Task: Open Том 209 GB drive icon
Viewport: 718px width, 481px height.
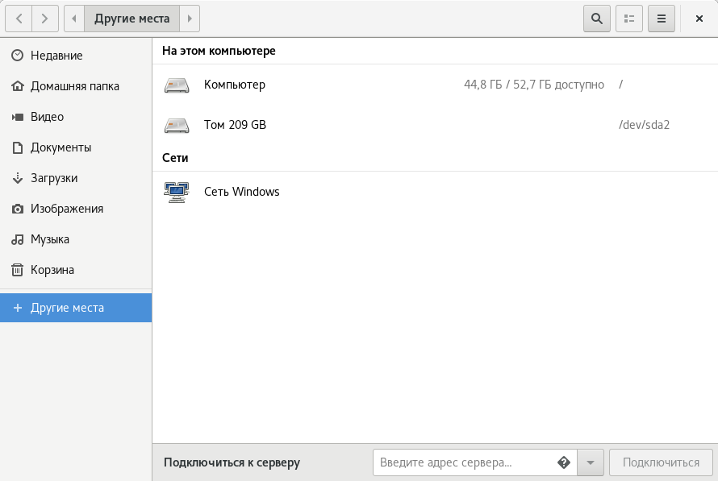Action: 177,125
